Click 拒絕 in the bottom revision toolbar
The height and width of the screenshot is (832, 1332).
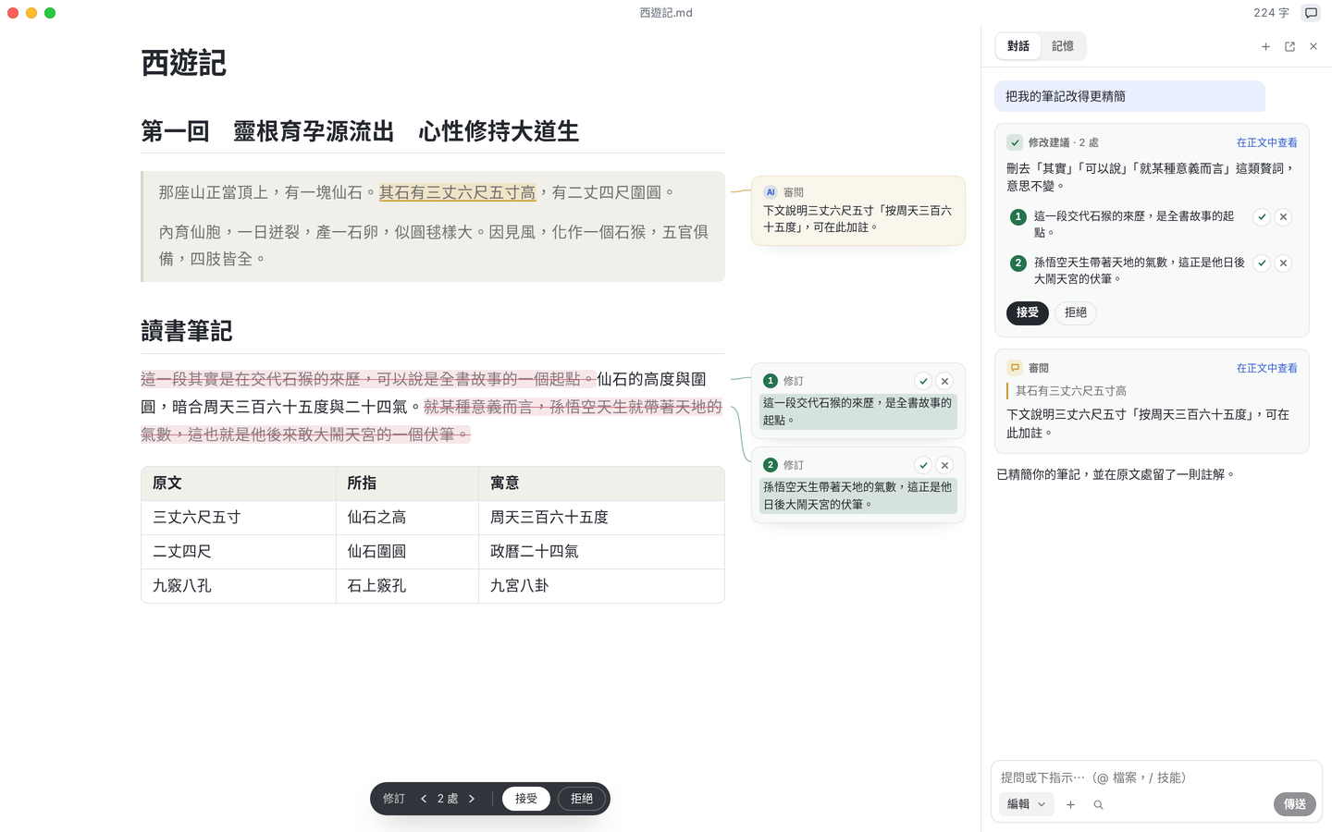pos(582,799)
